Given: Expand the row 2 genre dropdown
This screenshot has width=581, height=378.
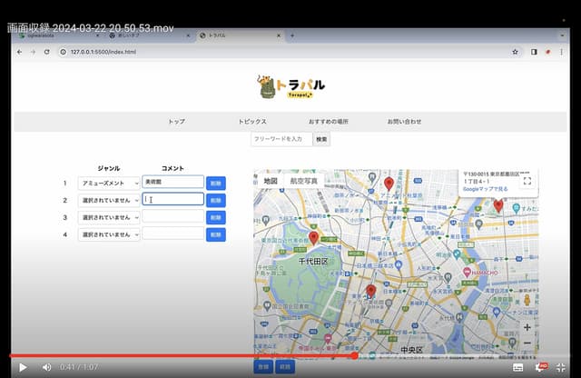Looking at the screenshot, I should 109,200.
